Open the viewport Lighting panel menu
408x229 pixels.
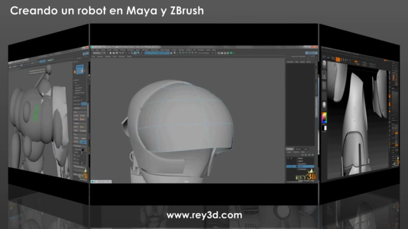[108, 57]
